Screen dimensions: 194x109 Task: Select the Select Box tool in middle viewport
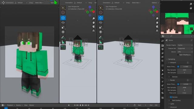coord(63,8)
